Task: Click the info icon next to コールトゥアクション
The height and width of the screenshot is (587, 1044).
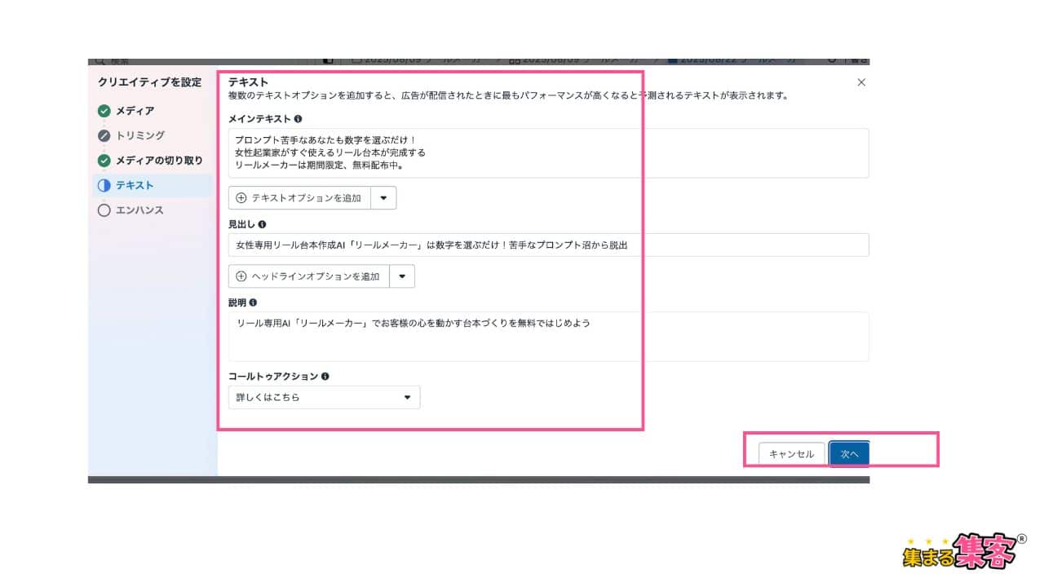Action: pos(325,377)
